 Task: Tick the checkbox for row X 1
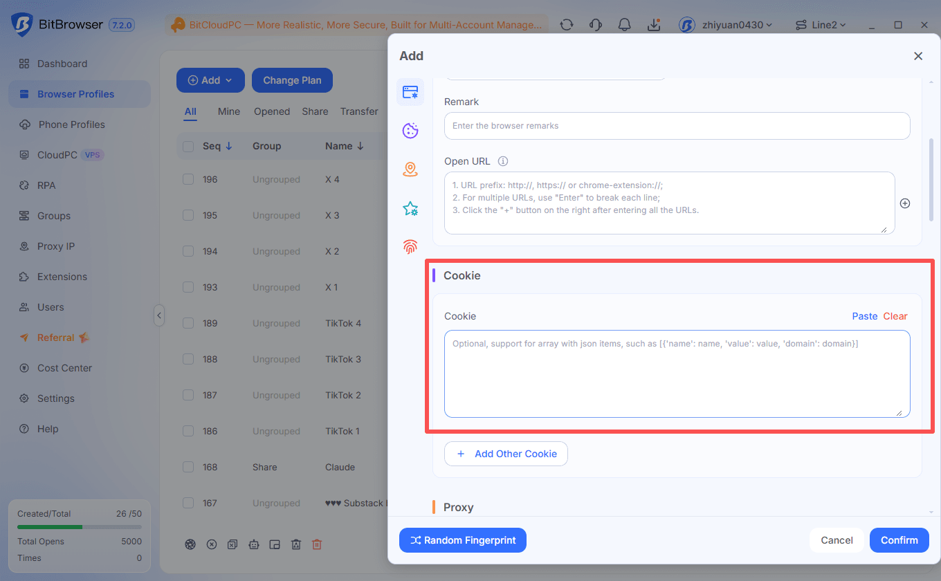[x=188, y=287]
